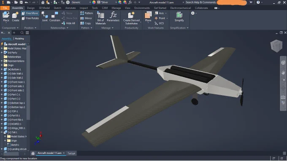The height and width of the screenshot is (161, 287).
Task: Switch to the Sketch ribbon tab
Action: [x=57, y=8]
